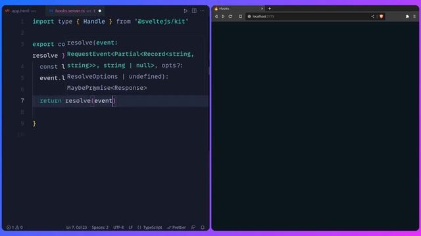Open errors and warnings count in status bar

pos(14,227)
